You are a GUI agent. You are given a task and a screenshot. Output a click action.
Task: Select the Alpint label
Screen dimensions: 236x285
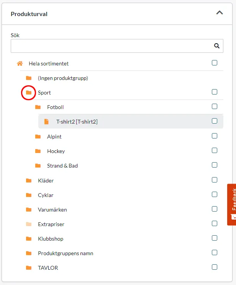tap(54, 137)
